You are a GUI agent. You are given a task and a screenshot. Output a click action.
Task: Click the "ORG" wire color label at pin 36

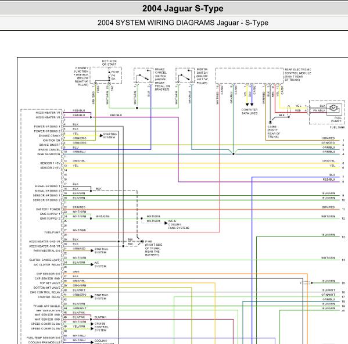click(x=76, y=271)
